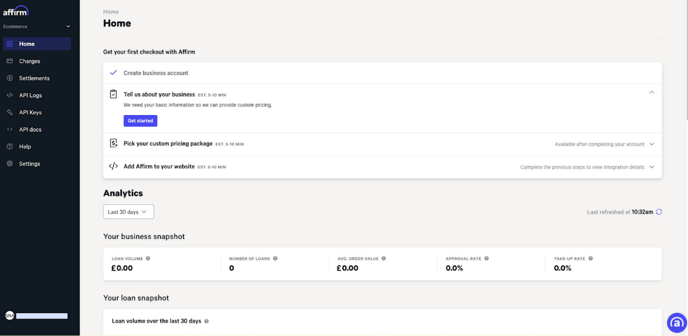This screenshot has height=336, width=688.
Task: Click the Take-up Rate 0.0% value
Action: click(562, 268)
